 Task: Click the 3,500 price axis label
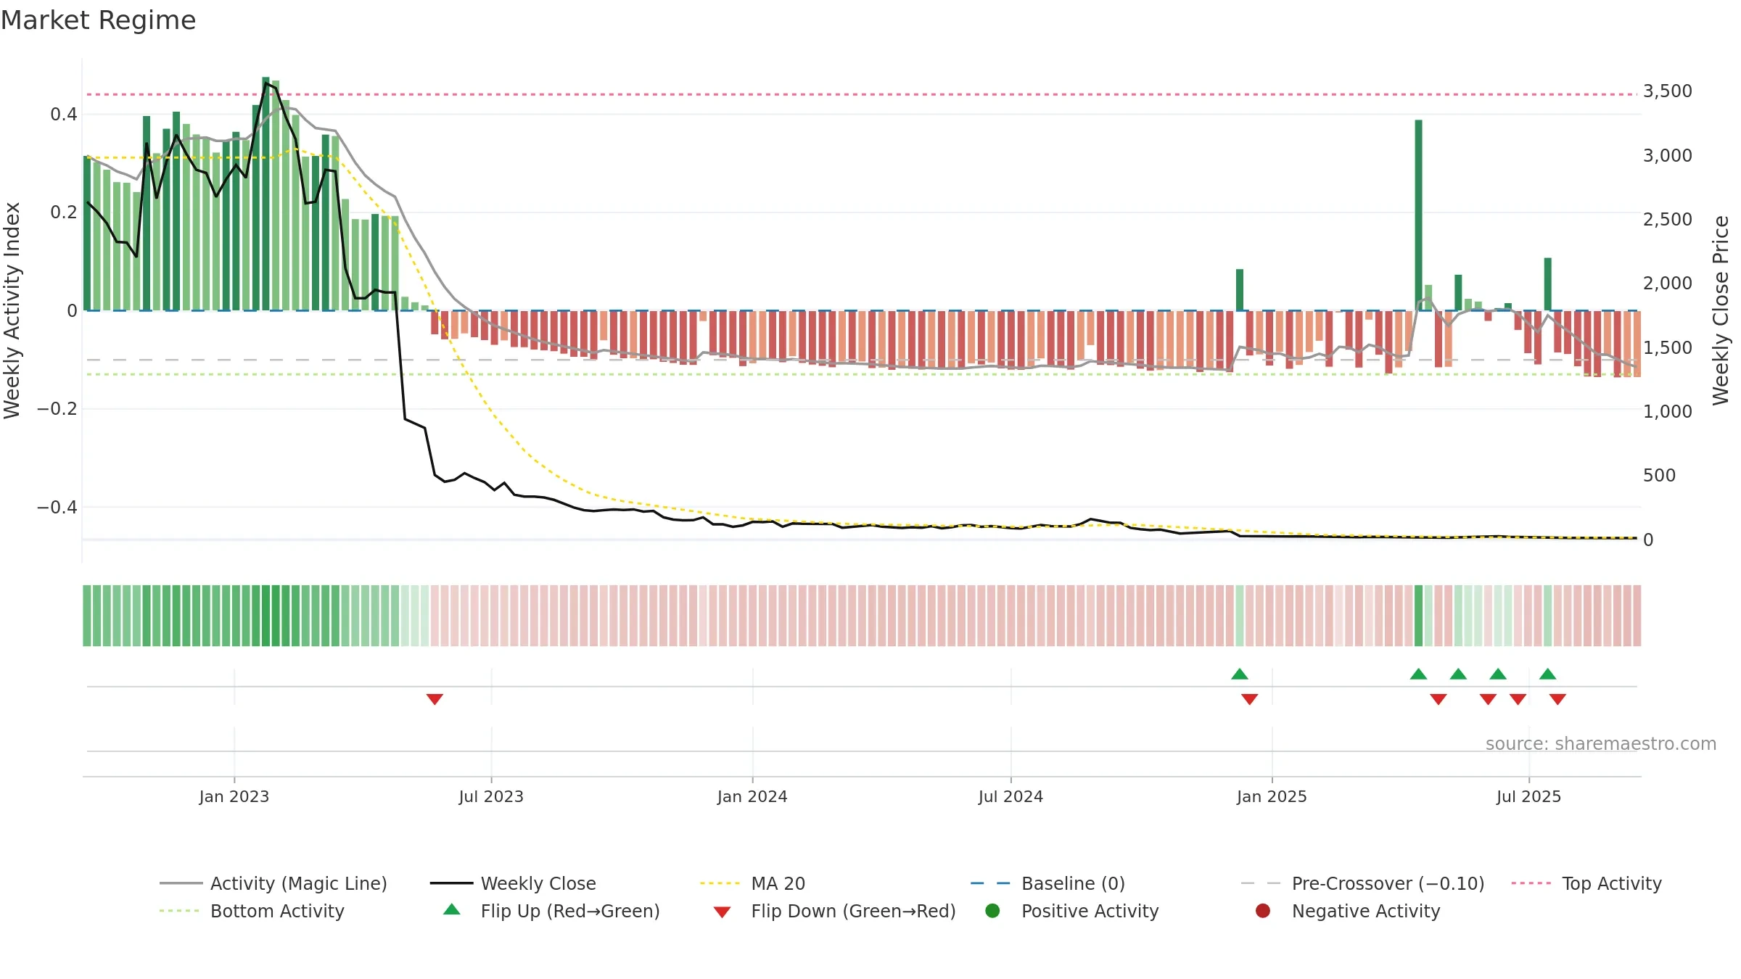tap(1668, 91)
